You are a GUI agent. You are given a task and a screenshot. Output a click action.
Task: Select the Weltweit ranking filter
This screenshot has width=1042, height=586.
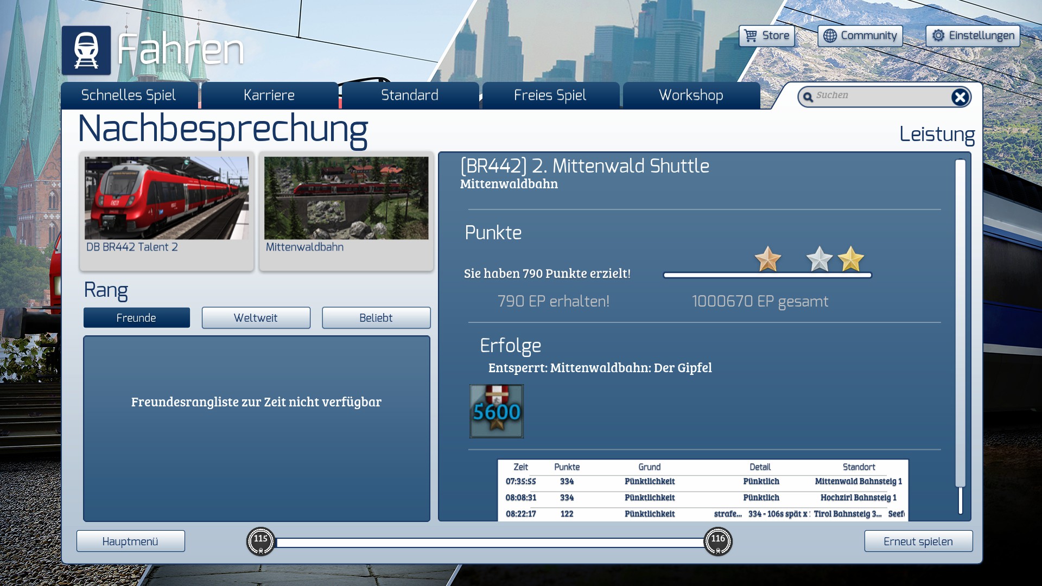pos(256,318)
